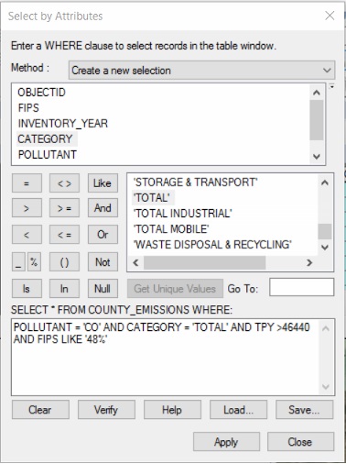Click the field list scroll down arrow

tap(317, 157)
